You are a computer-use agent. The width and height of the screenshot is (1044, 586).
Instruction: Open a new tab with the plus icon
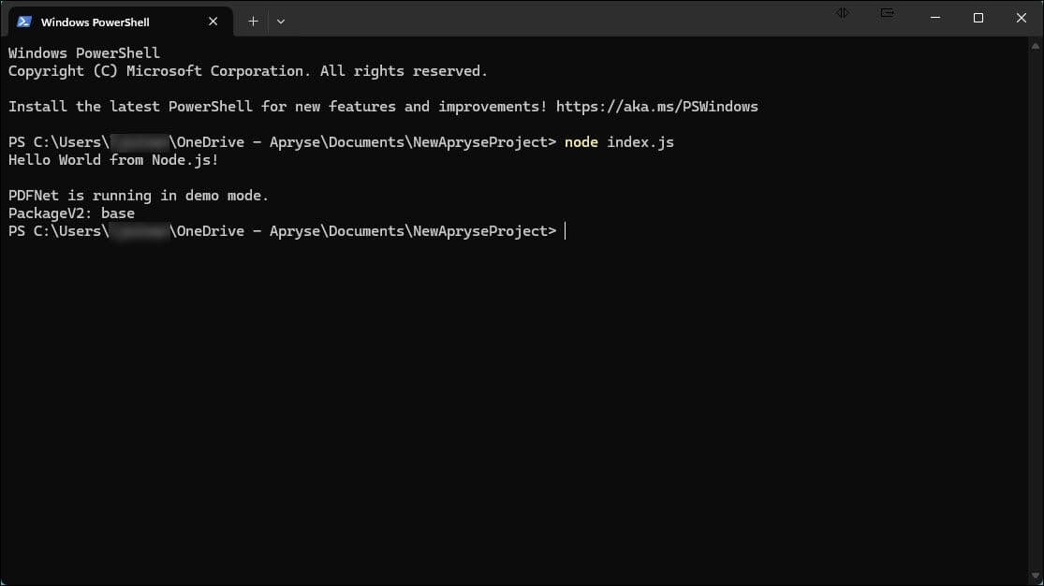(252, 21)
